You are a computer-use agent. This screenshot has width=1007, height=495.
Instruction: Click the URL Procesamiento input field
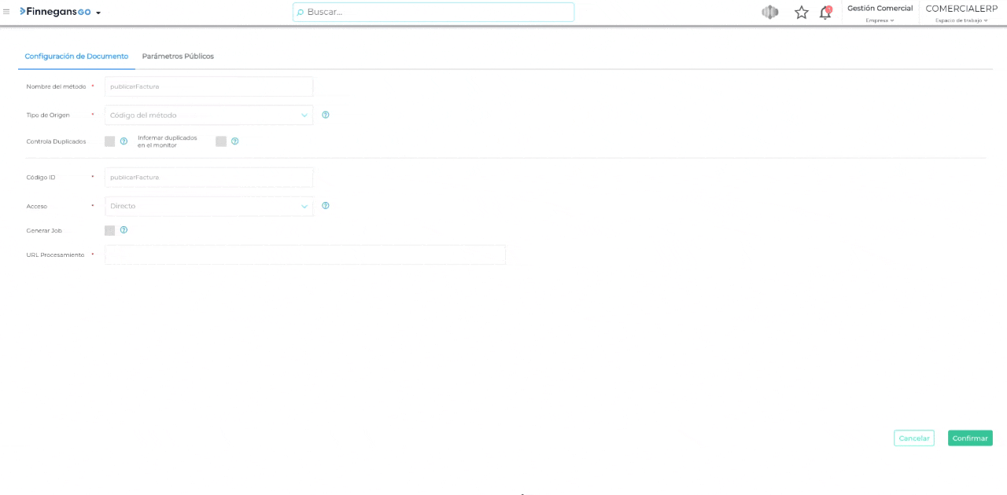pos(305,255)
